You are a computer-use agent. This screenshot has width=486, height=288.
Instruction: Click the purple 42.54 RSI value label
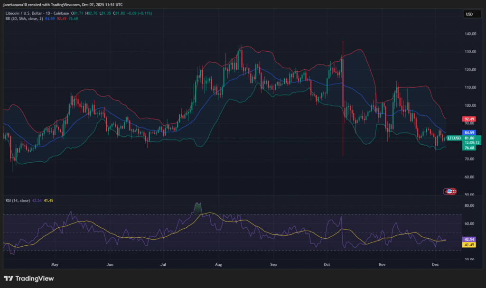point(469,239)
